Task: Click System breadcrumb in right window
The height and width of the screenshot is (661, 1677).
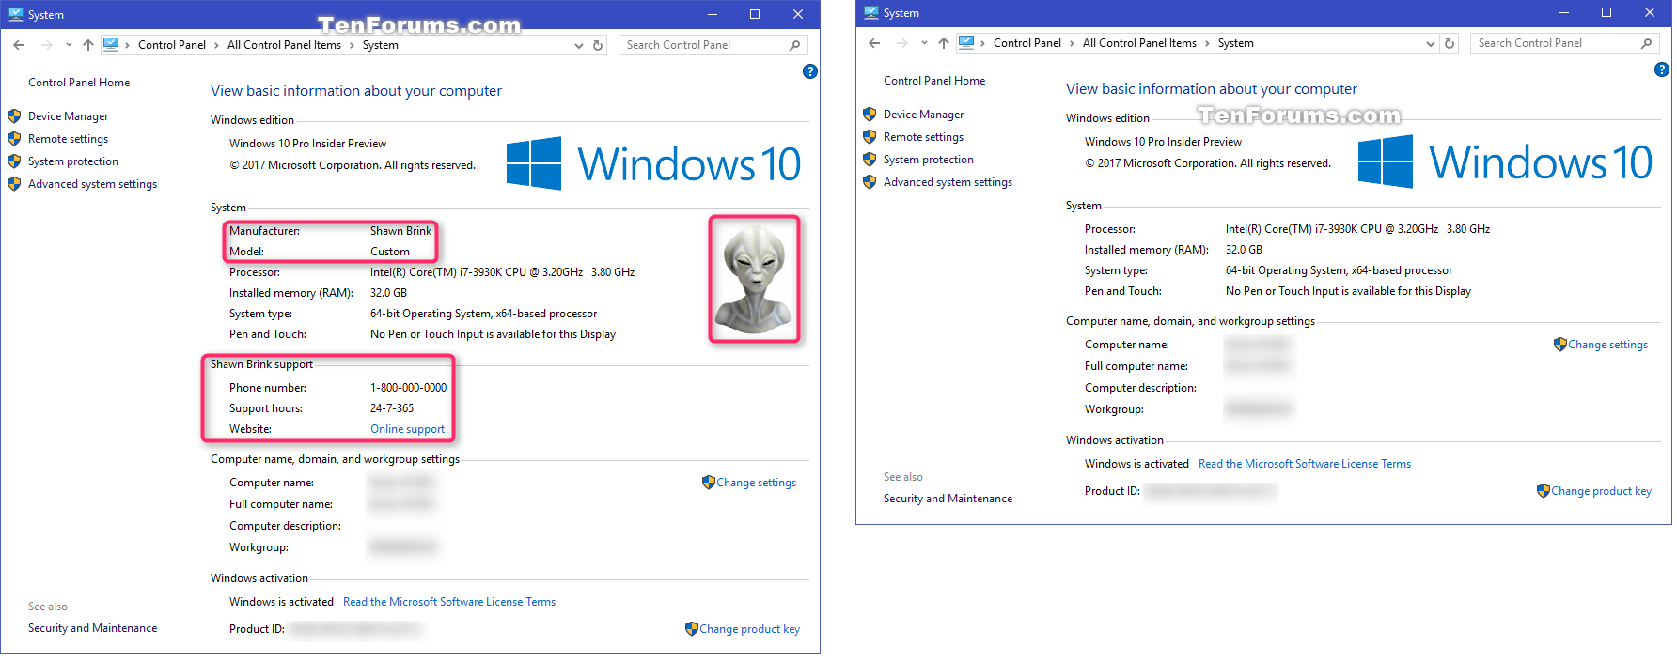Action: click(1236, 43)
